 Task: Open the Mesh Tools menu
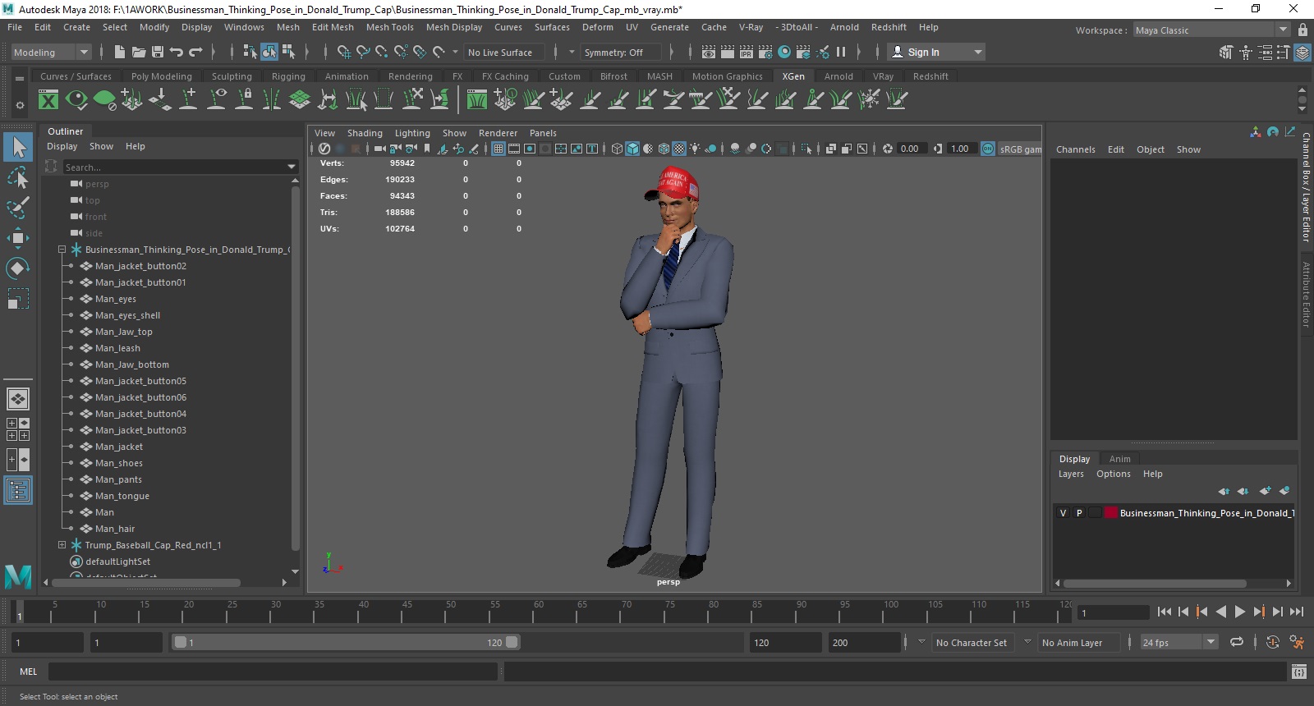tap(389, 27)
